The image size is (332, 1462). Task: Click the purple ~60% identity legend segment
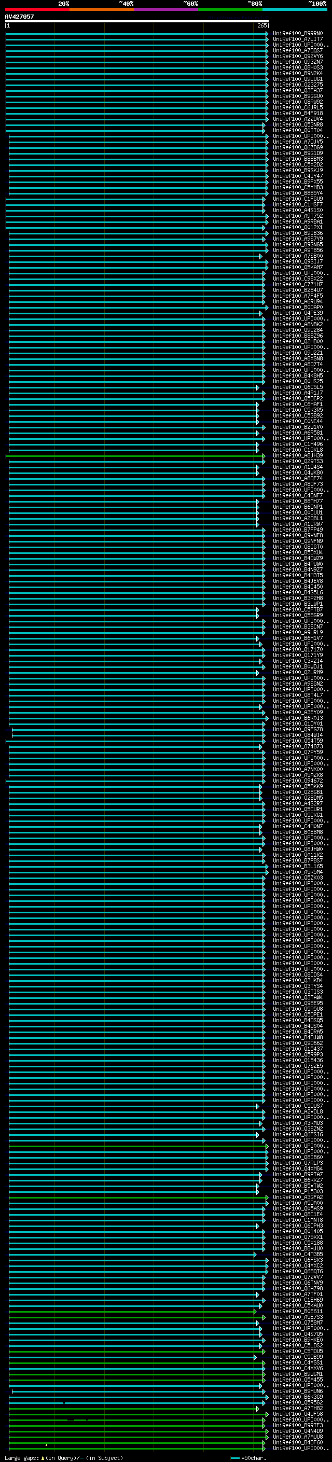point(165,9)
